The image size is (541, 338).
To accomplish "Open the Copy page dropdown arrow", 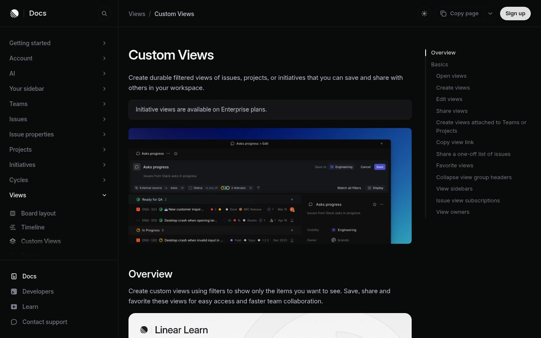I will tap(490, 14).
